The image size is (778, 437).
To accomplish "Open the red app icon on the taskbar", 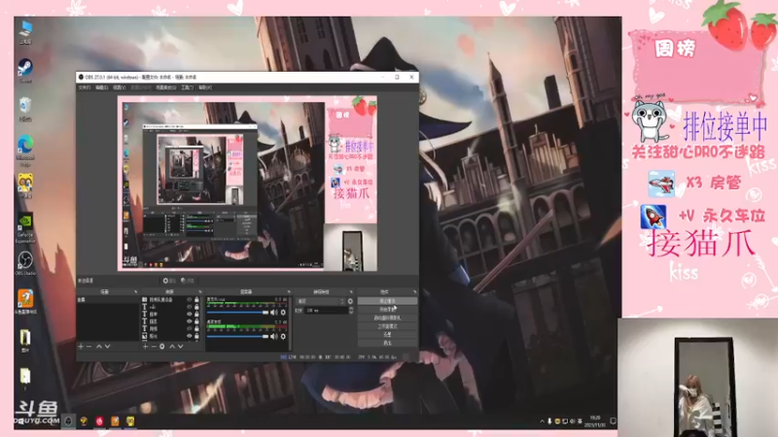I will (99, 421).
